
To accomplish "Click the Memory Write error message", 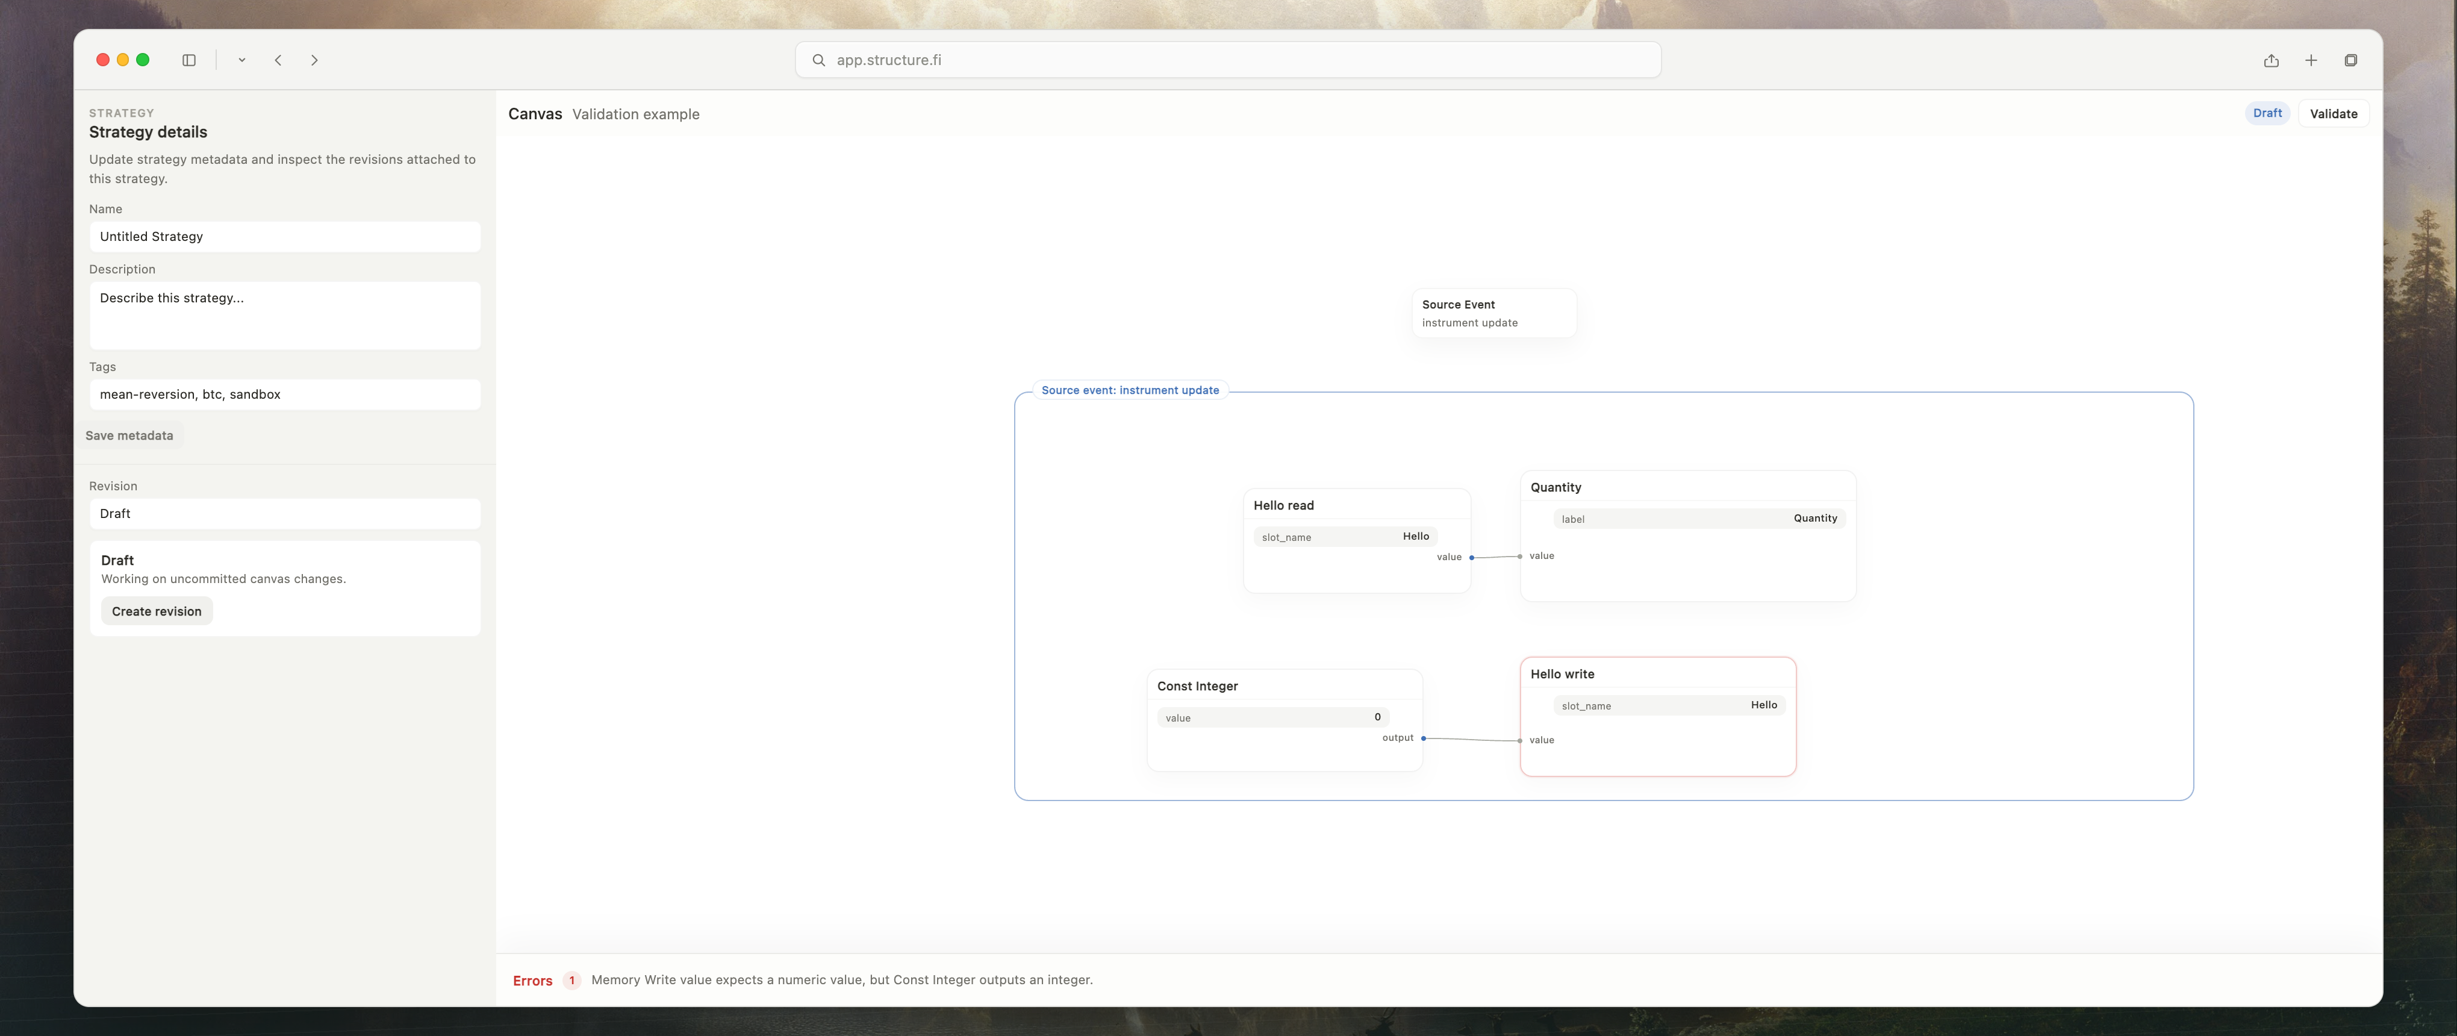I will [x=842, y=980].
